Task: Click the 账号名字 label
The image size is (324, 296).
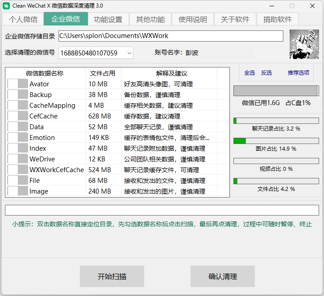Action: click(169, 53)
